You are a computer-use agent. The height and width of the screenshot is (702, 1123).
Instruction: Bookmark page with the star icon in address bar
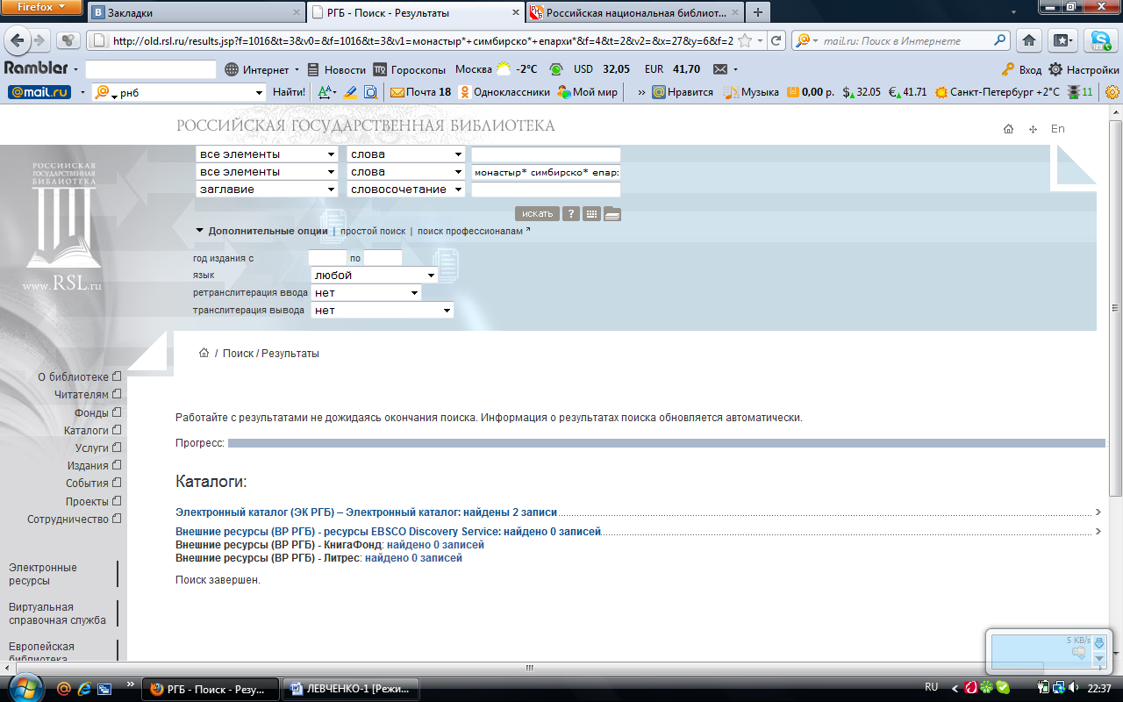[745, 40]
